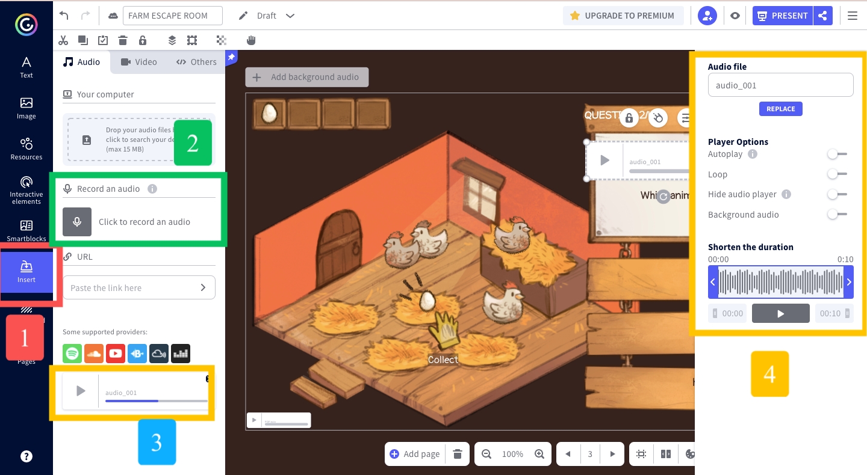Zoom in on the canvas

pos(539,454)
